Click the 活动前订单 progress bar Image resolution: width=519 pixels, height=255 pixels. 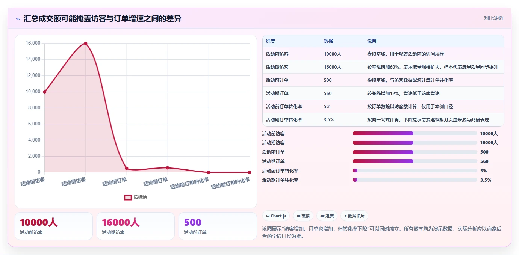pos(415,152)
